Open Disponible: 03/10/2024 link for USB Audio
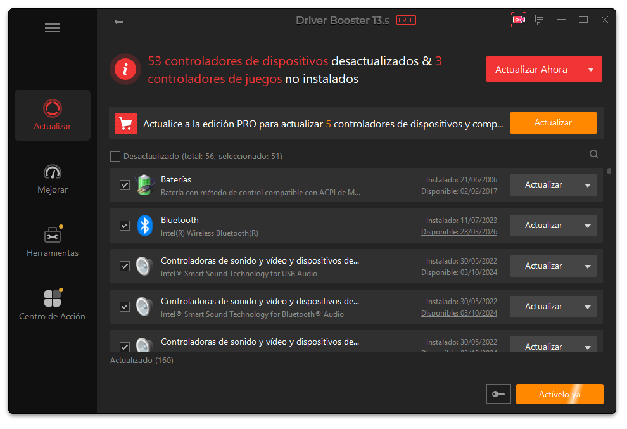This screenshot has height=429, width=627. pos(459,272)
